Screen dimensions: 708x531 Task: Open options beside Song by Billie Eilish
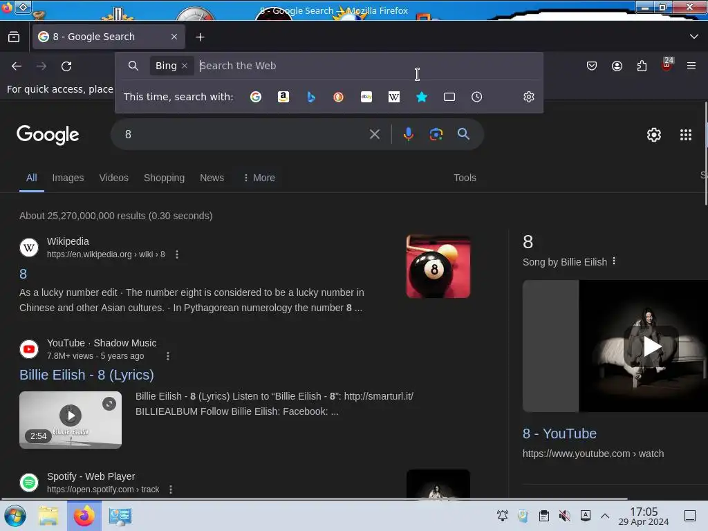click(x=614, y=261)
